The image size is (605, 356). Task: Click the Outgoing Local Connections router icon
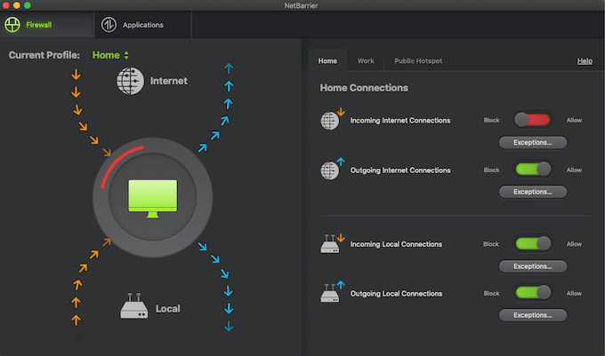pos(332,292)
